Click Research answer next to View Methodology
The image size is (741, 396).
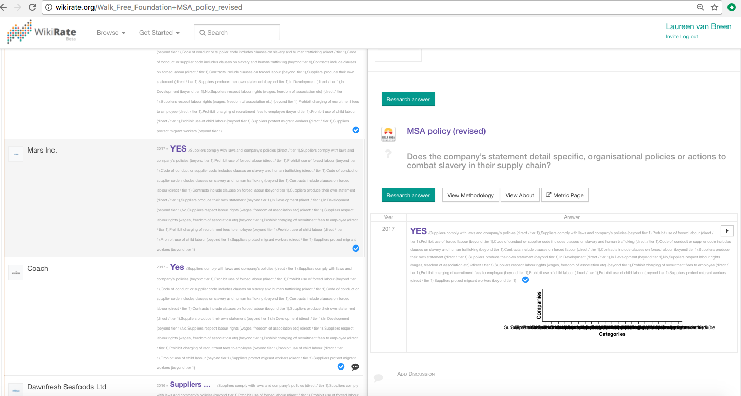[x=408, y=195]
